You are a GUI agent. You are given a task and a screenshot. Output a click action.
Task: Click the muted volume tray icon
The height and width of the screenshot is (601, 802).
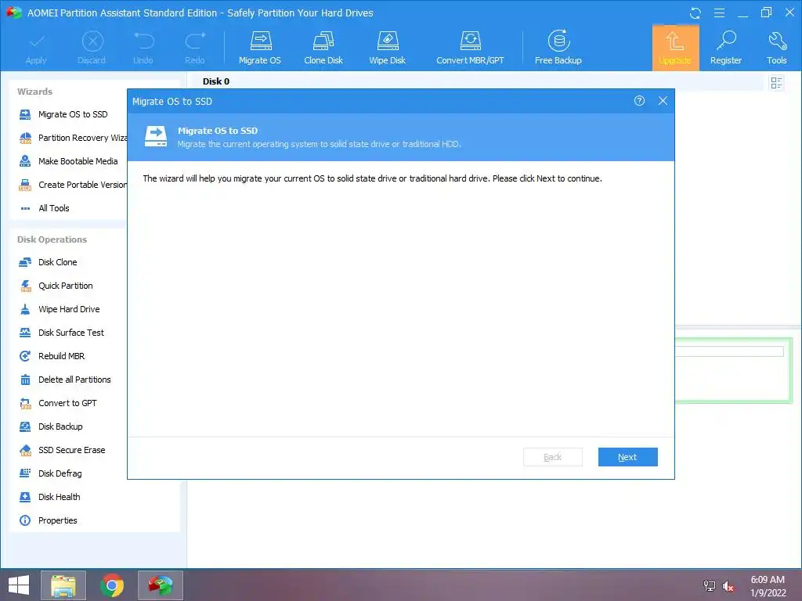[728, 586]
